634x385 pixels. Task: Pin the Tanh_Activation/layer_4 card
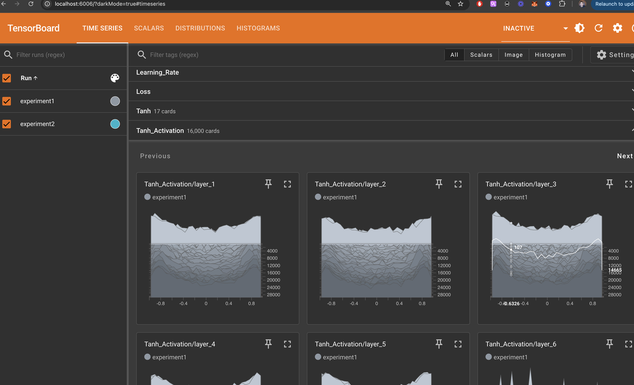268,344
